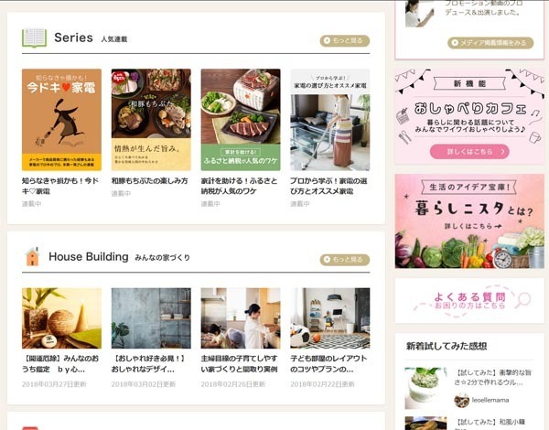
Task: Click the Series open book icon
Action: [x=35, y=38]
